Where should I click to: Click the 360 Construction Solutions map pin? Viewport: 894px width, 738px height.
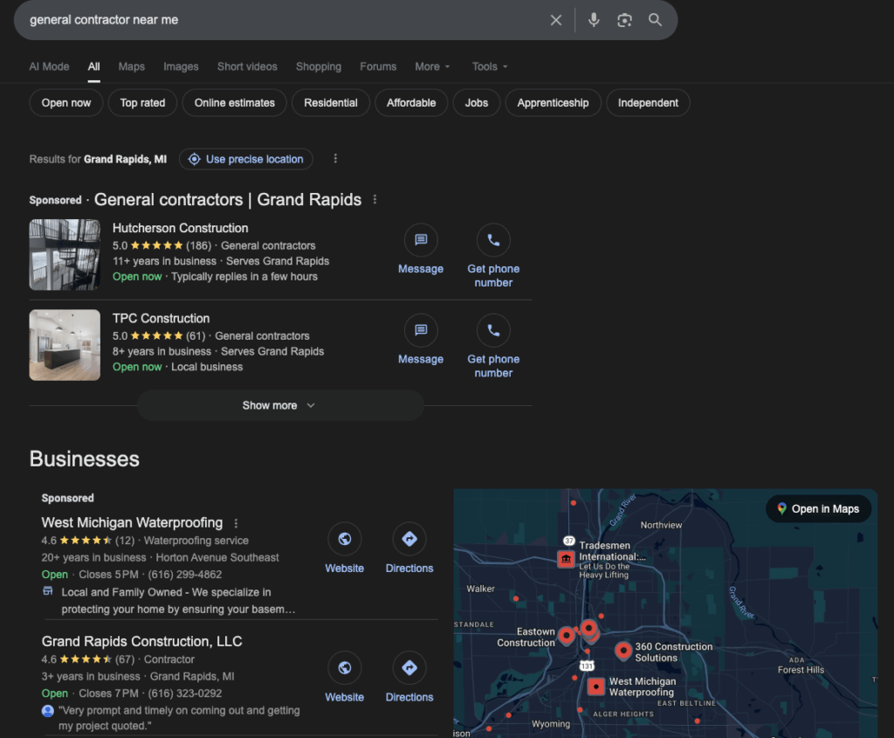[623, 651]
